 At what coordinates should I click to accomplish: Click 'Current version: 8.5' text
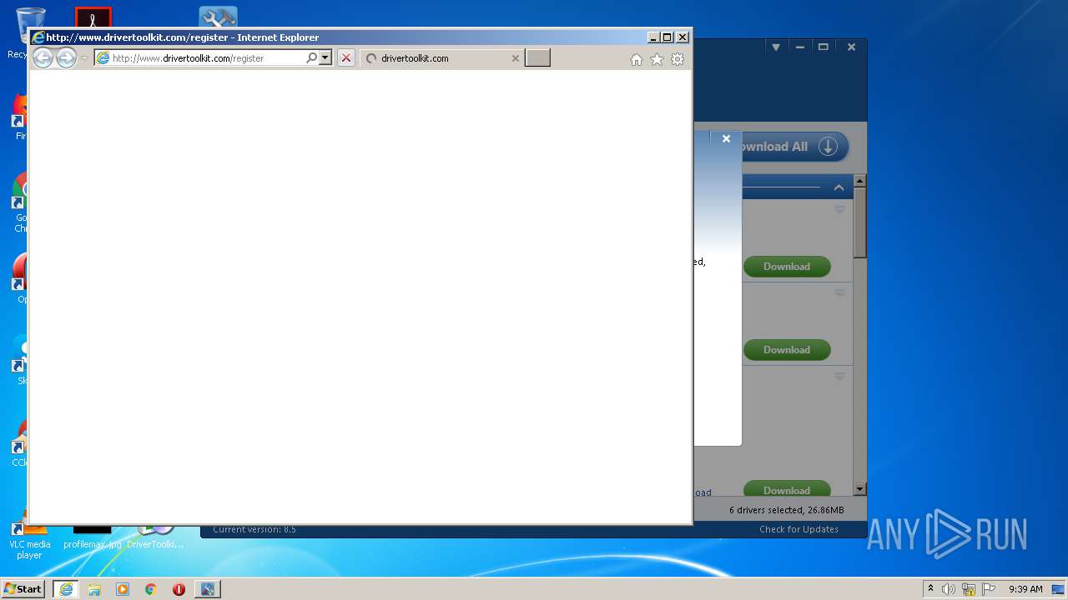(x=254, y=529)
